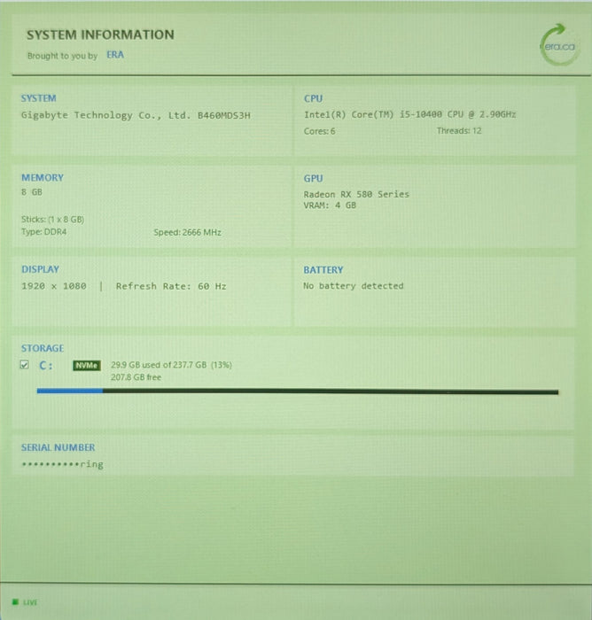Viewport: 592px width, 620px height.
Task: Select the Intel Core i5-10400 CPU text
Action: (x=409, y=114)
